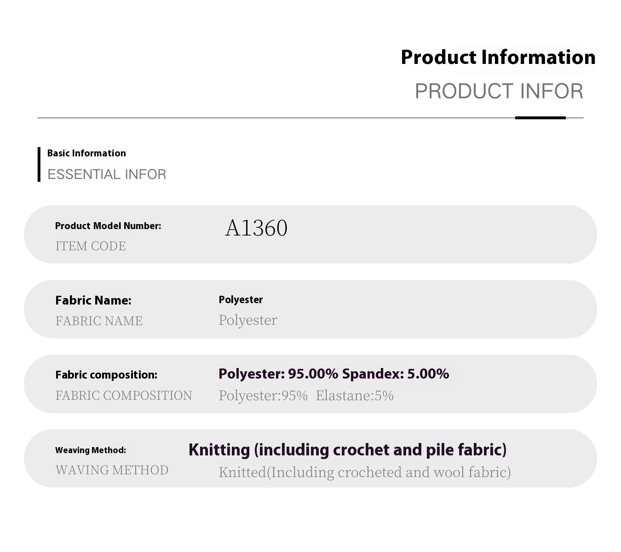Click the gray "WAVING METHOD" caption
This screenshot has width=621, height=552.
112,470
